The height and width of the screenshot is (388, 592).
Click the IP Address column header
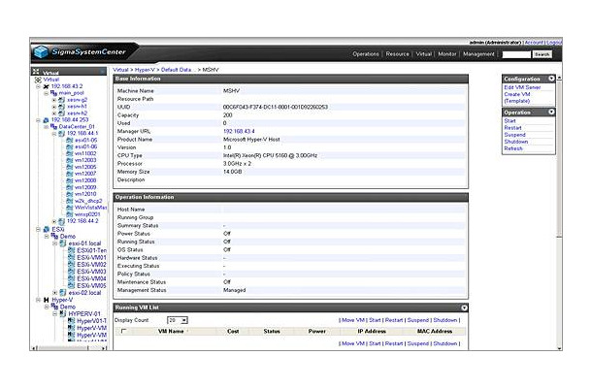pyautogui.click(x=372, y=332)
